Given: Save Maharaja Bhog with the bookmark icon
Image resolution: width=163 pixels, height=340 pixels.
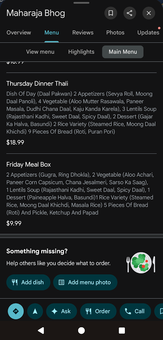Looking at the screenshot, I should pyautogui.click(x=111, y=13).
